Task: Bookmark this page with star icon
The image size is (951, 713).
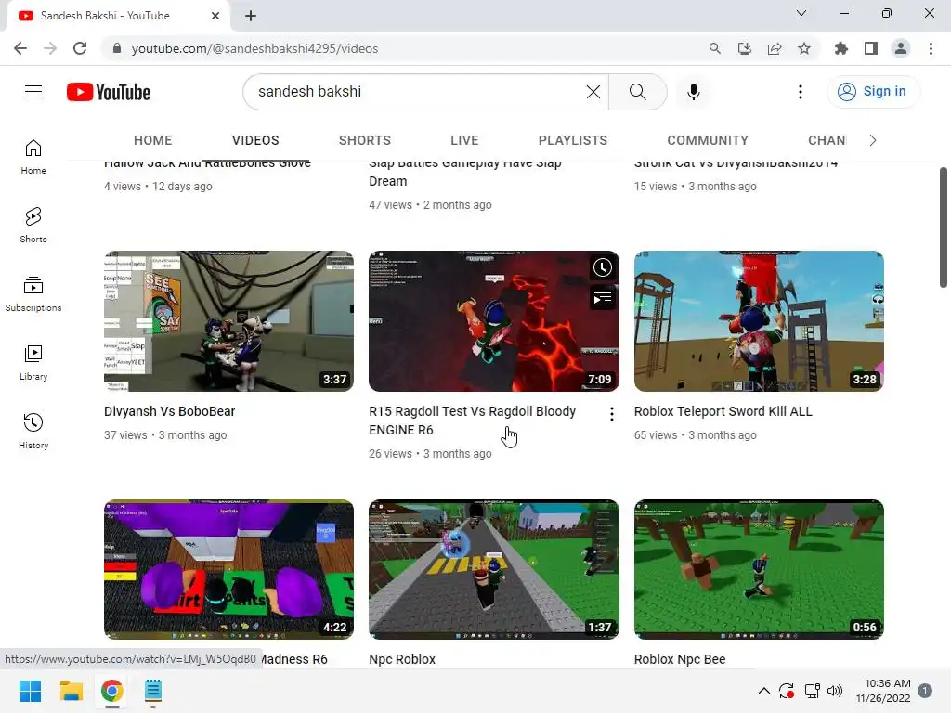Action: coord(804,48)
